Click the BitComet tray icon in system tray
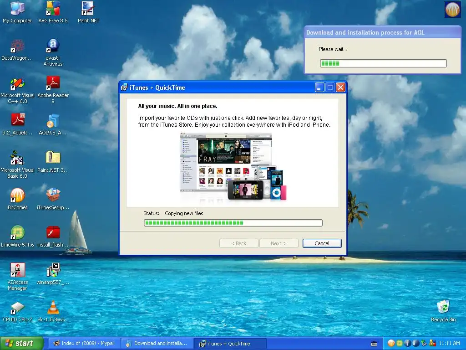The width and height of the screenshot is (466, 350). click(391, 343)
